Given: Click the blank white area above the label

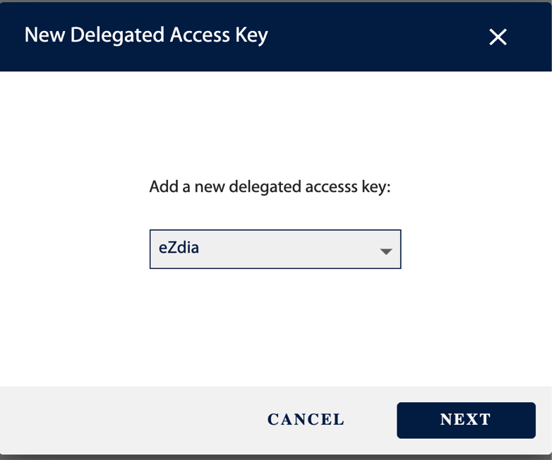Looking at the screenshot, I should click(x=276, y=123).
